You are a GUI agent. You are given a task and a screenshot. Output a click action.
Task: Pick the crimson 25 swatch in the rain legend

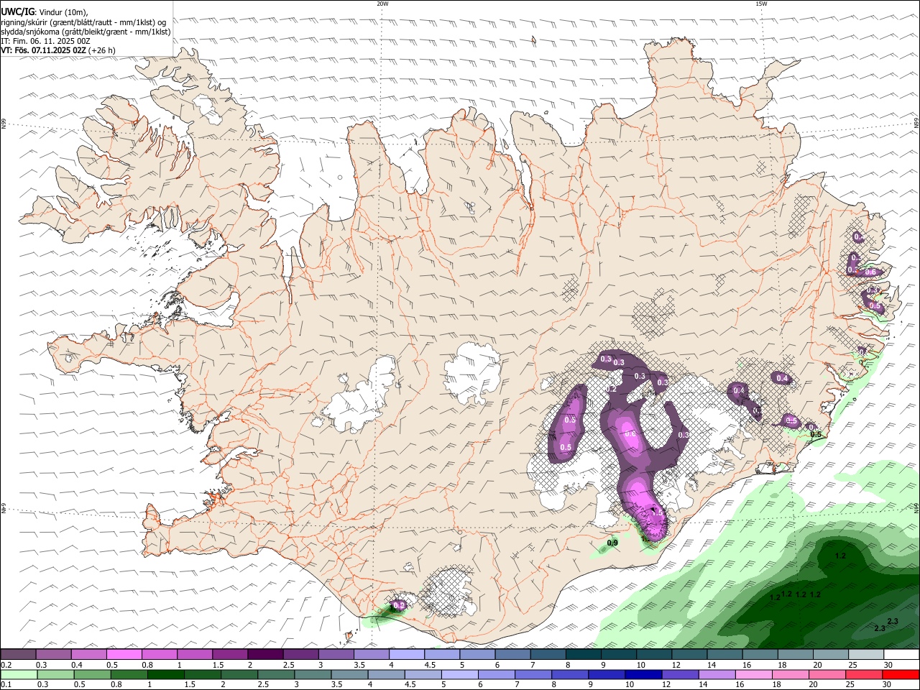(864, 675)
